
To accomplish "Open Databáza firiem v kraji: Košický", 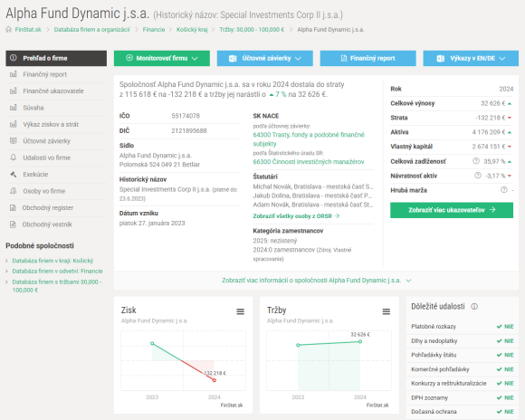I will [52, 261].
